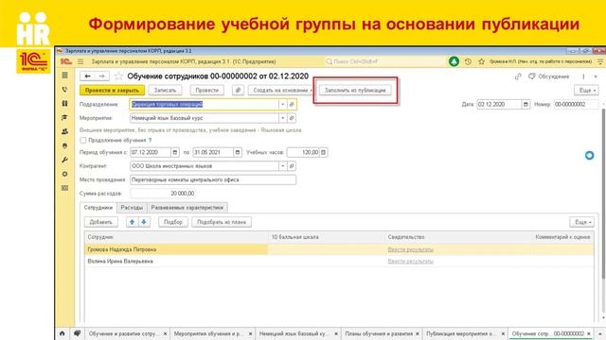Click the right vertical scrollbar

[603, 193]
